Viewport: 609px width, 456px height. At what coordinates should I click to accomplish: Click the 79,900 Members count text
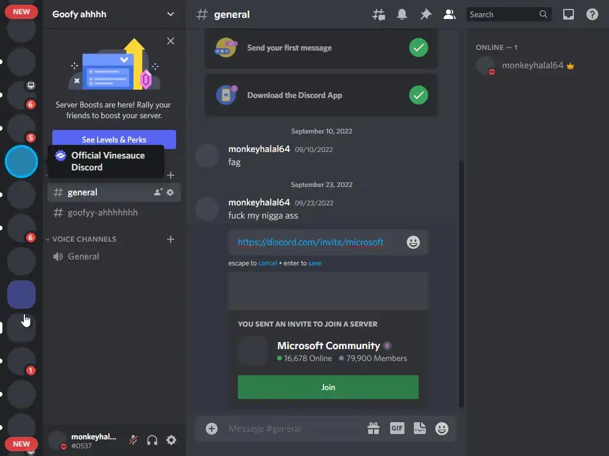[x=376, y=358]
